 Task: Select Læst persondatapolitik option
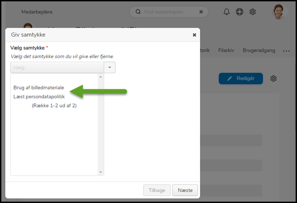click(x=39, y=97)
